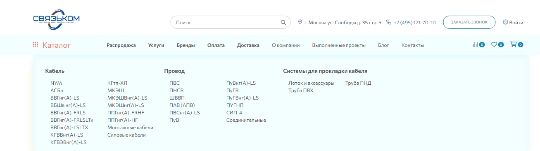Open address г. Москва ул. Свободы
This screenshot has width=540, height=151.
(343, 23)
